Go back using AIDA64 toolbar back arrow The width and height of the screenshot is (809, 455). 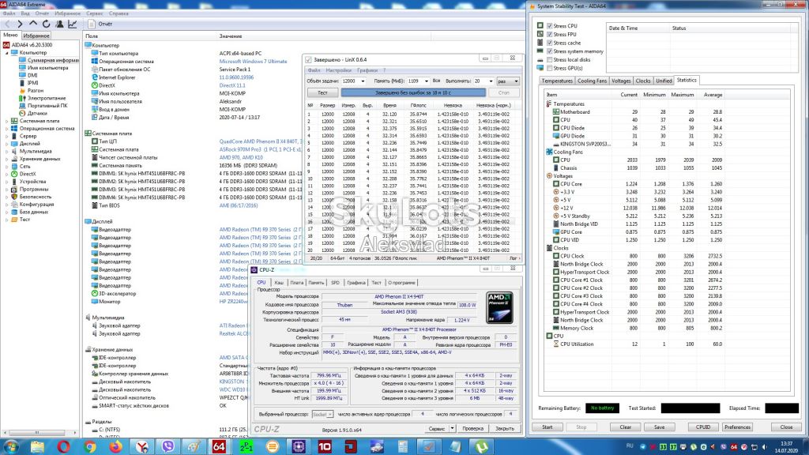click(x=6, y=24)
